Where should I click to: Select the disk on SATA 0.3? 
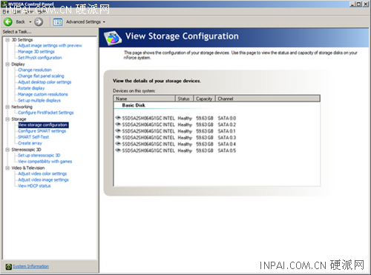pos(176,138)
